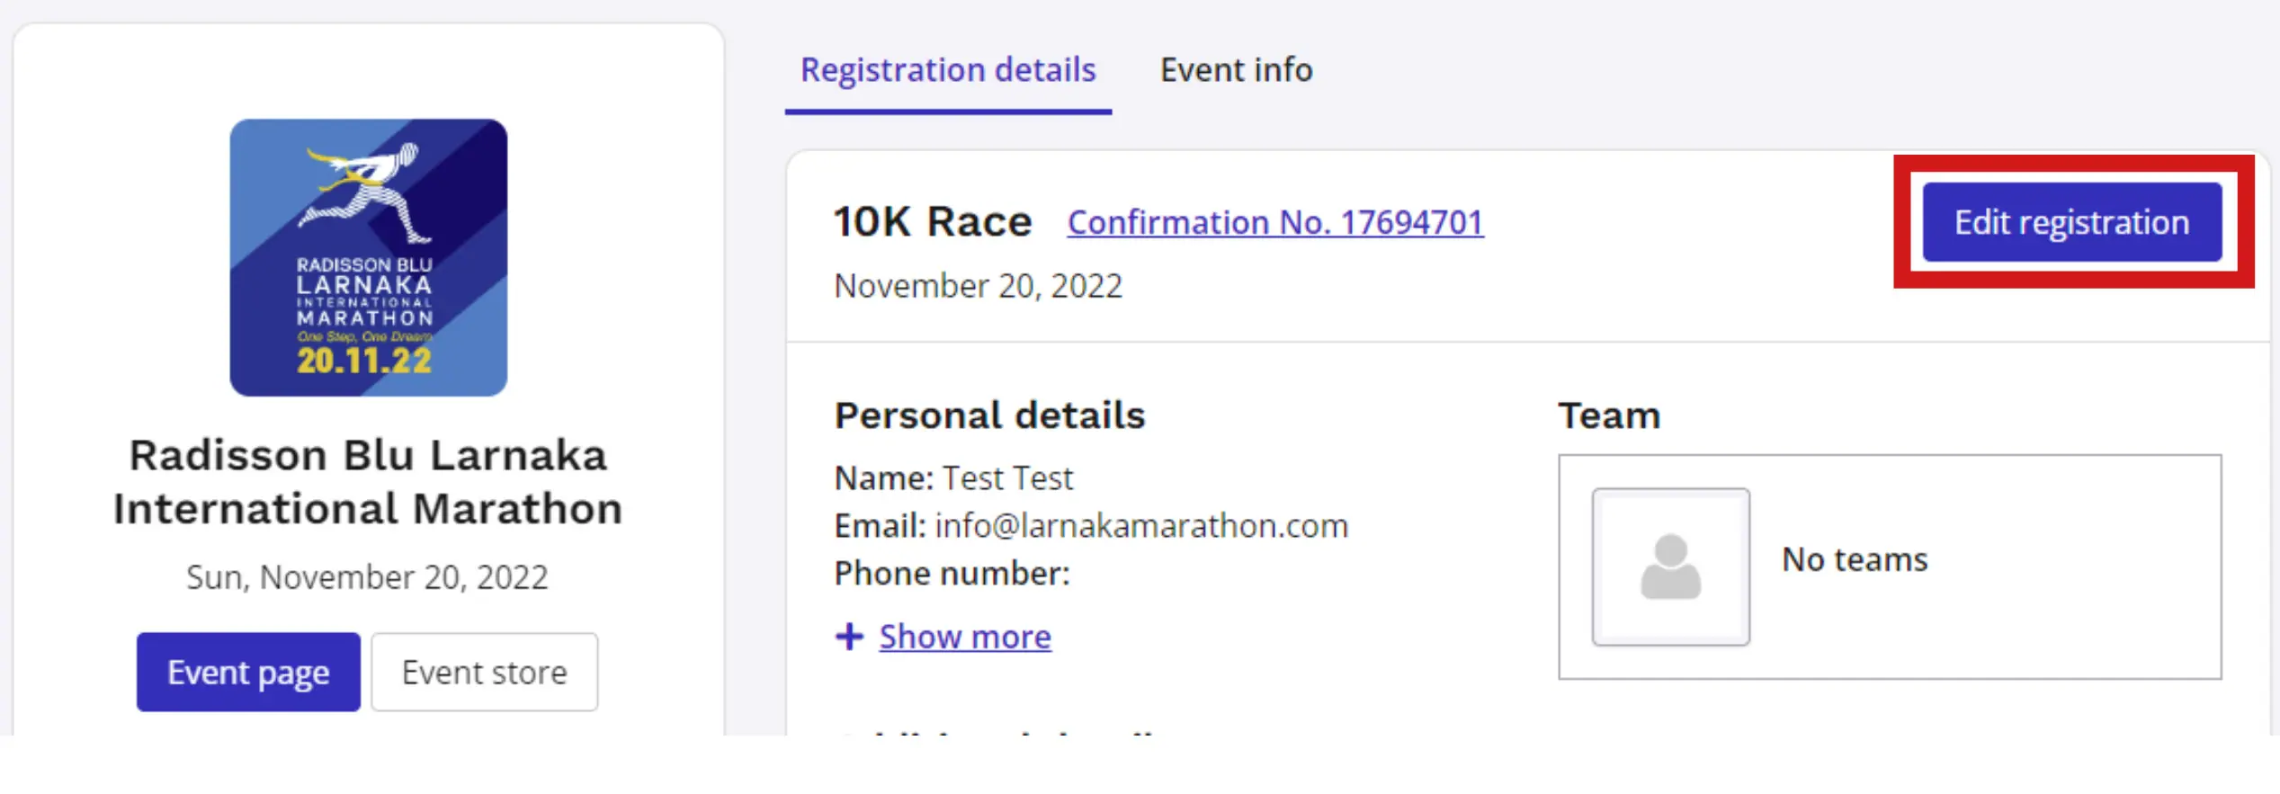
Task: Click the No teams label
Action: tap(1855, 559)
